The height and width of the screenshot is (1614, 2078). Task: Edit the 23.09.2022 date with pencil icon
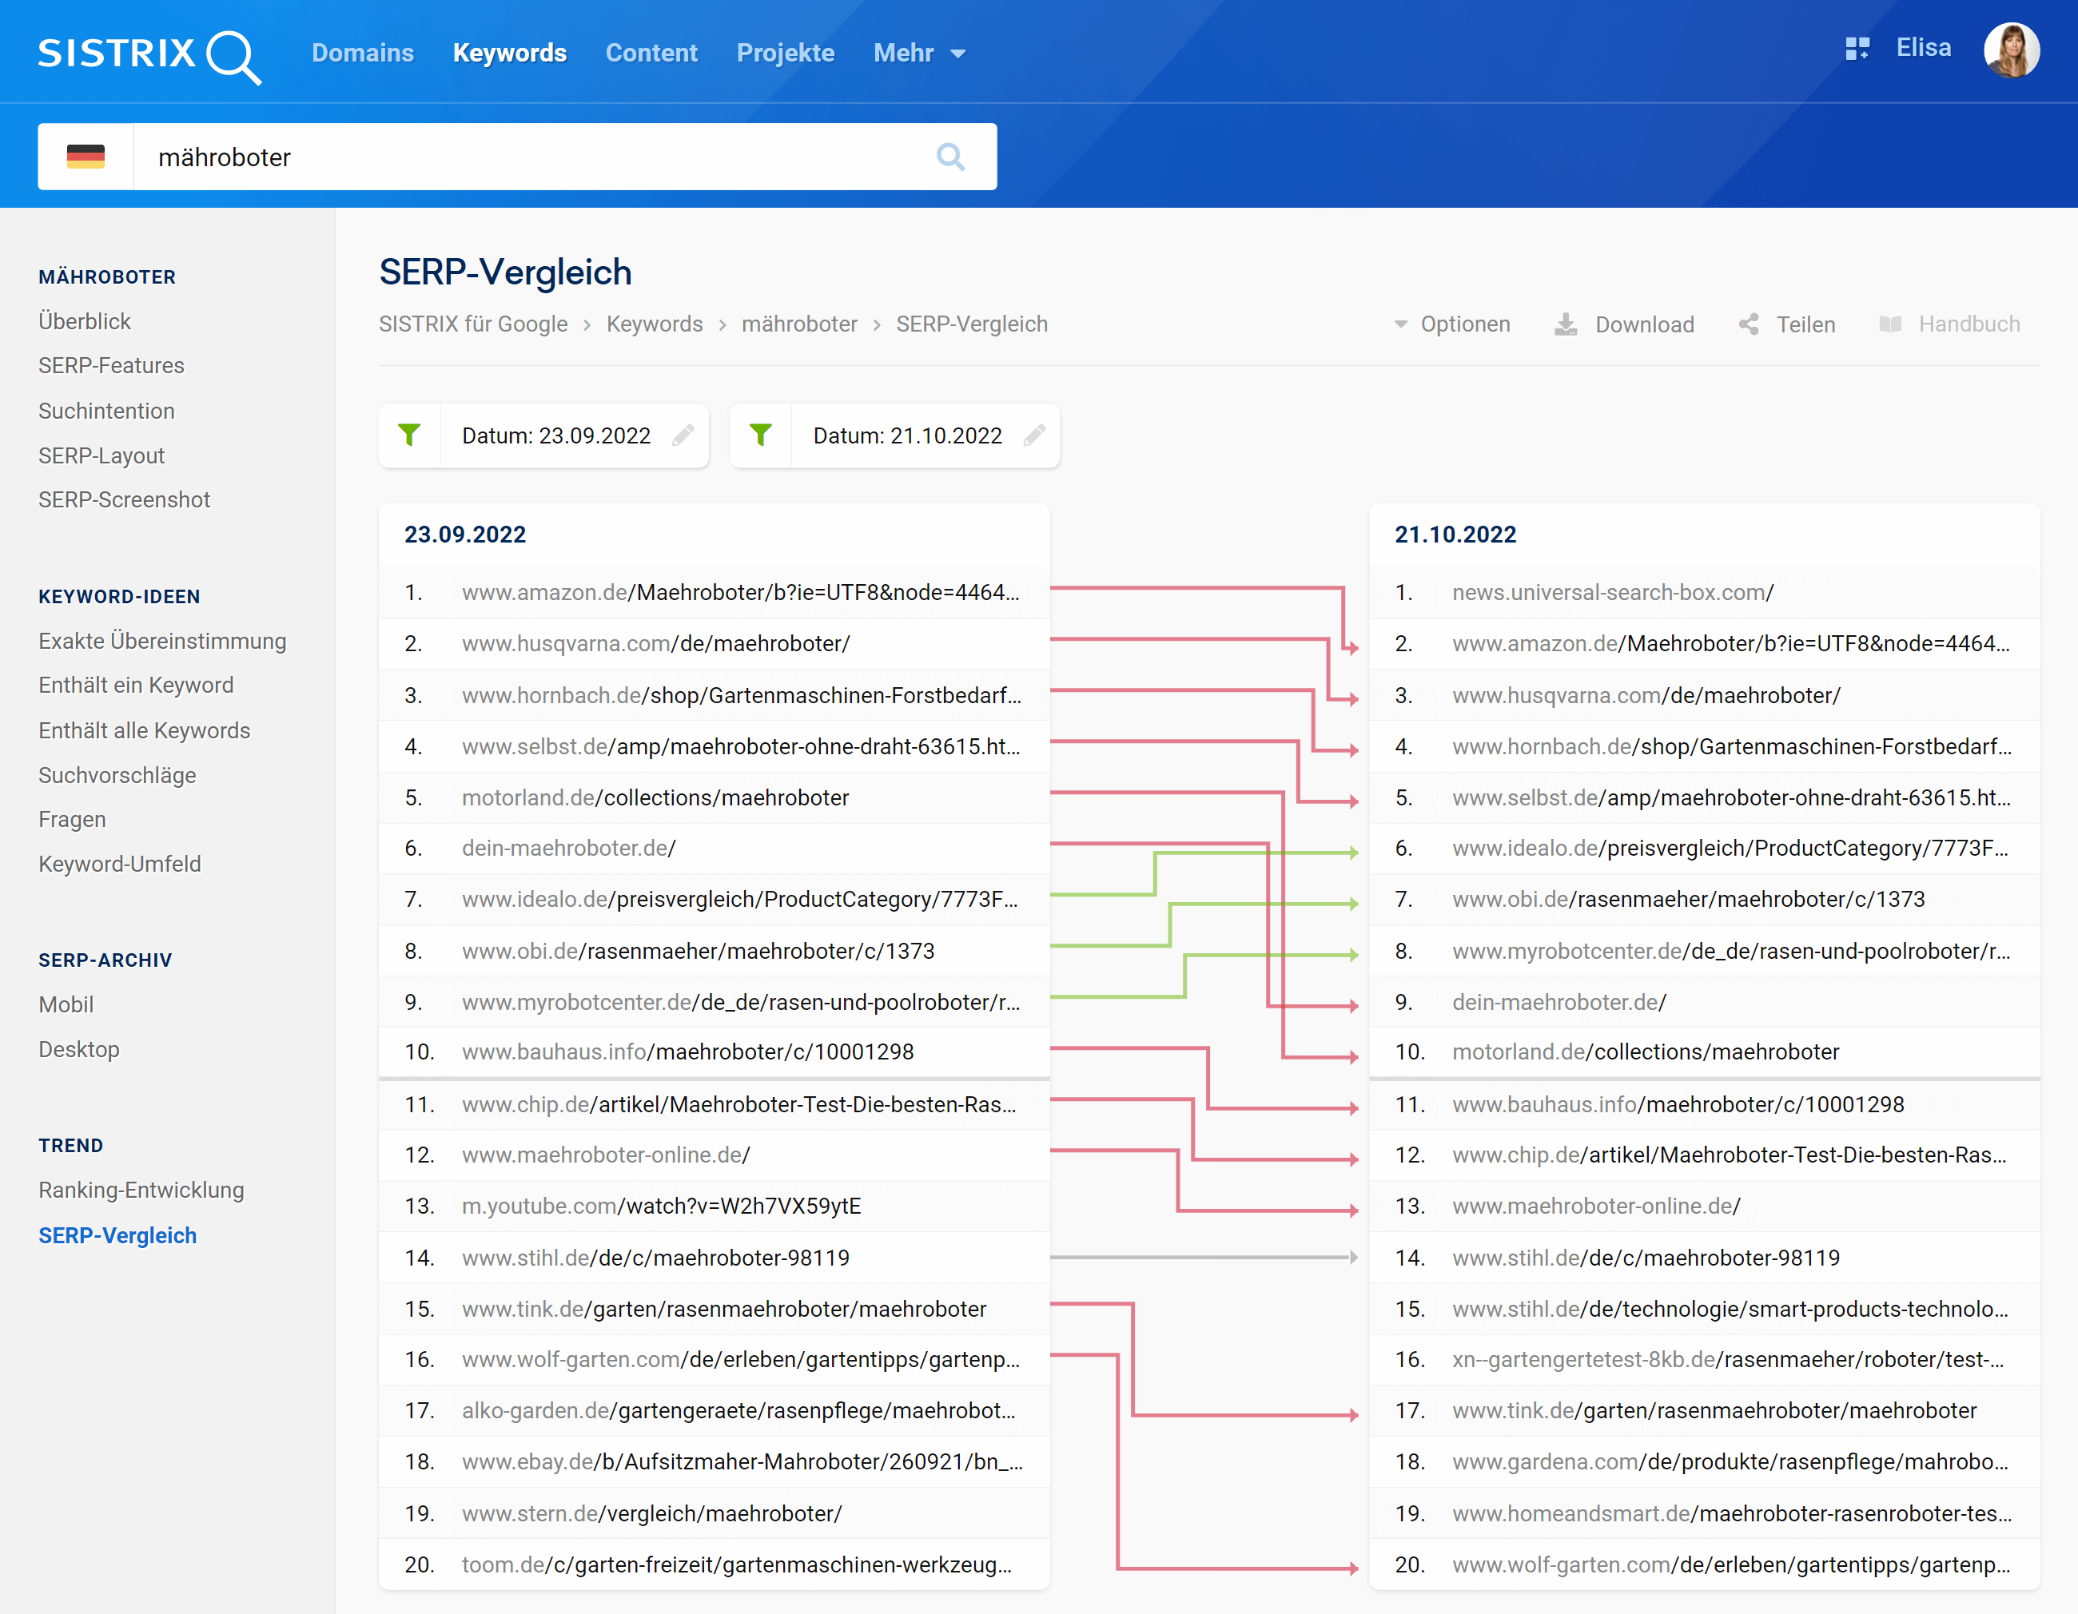683,435
